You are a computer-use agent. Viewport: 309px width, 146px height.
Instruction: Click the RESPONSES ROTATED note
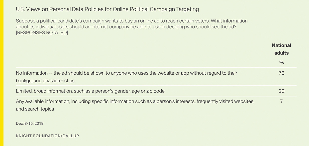(x=42, y=33)
